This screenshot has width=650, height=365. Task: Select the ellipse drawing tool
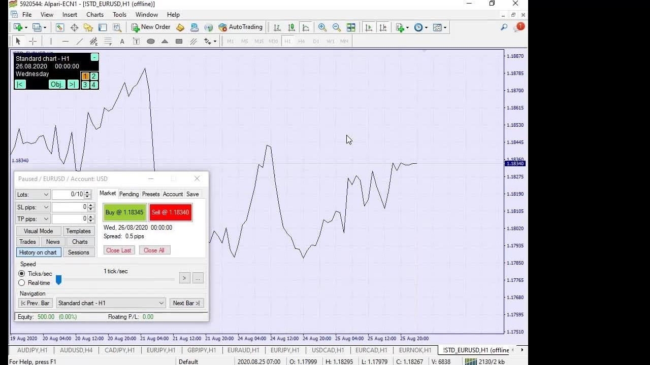coord(151,41)
